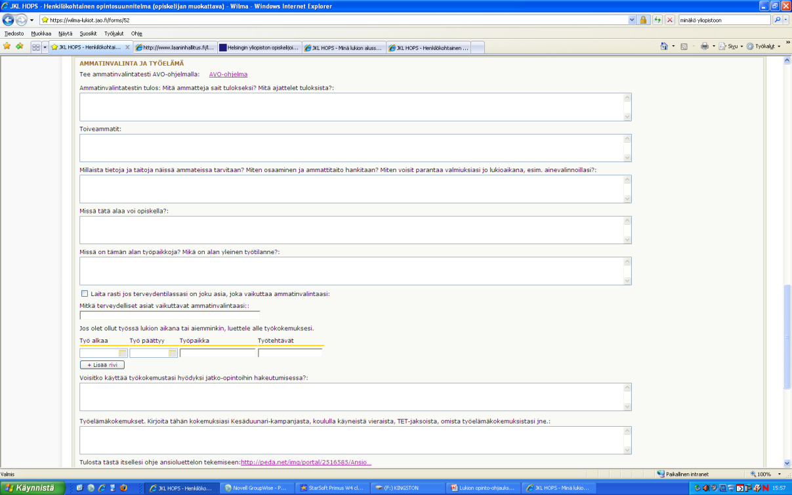The image size is (792, 495).
Task: Open search provider dropdown arrow
Action: pos(786,20)
